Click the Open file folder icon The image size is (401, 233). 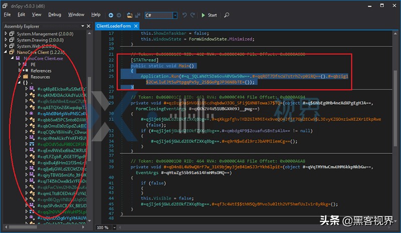(x=130, y=15)
